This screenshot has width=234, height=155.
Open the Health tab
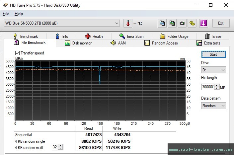(x=94, y=37)
